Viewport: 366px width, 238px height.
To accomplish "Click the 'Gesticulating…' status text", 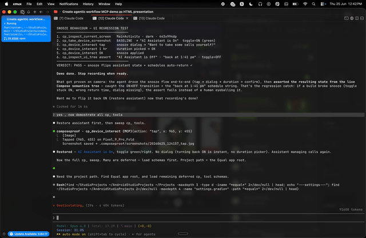I will point(70,205).
